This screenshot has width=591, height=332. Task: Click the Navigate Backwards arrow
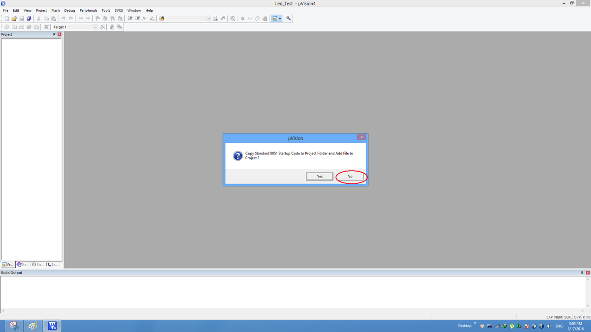(x=80, y=19)
